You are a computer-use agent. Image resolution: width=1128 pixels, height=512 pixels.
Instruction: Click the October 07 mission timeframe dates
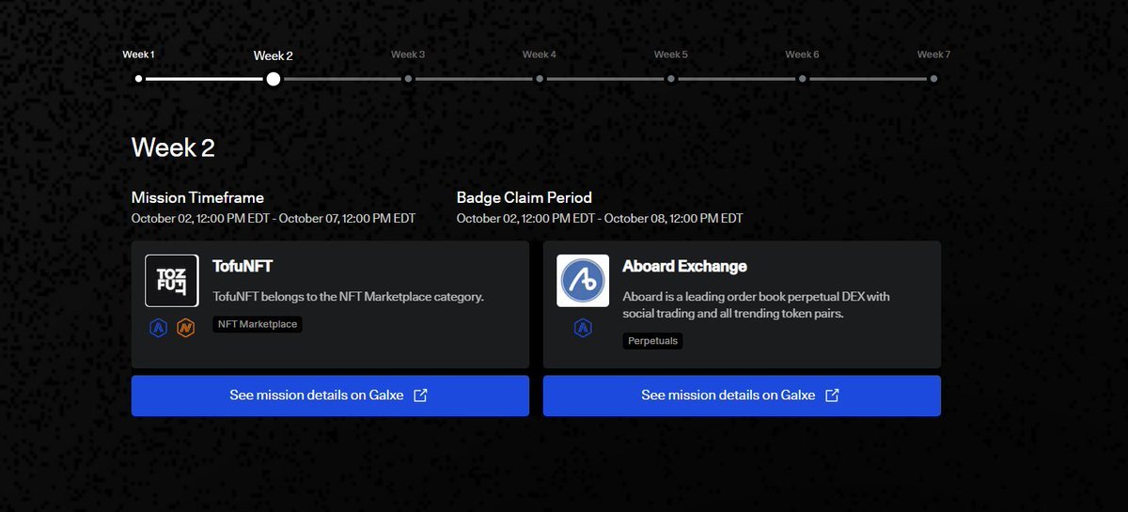[x=274, y=219]
